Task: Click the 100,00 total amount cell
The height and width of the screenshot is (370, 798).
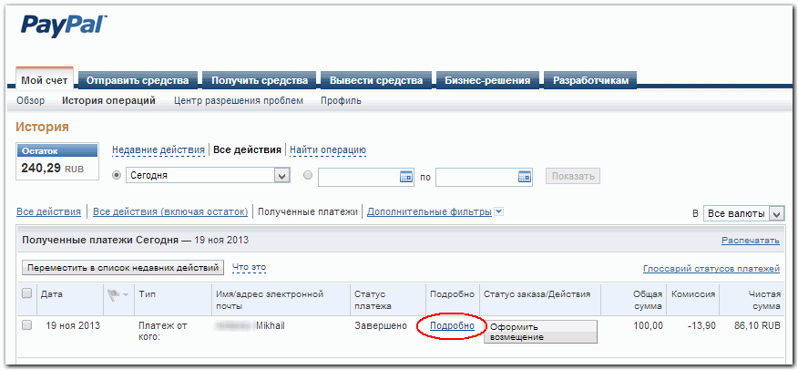Action: 648,325
